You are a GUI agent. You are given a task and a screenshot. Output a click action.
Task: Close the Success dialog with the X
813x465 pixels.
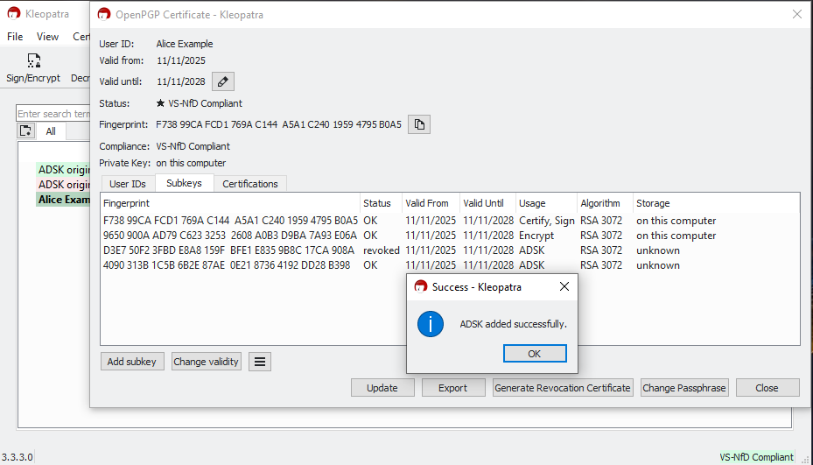[564, 286]
